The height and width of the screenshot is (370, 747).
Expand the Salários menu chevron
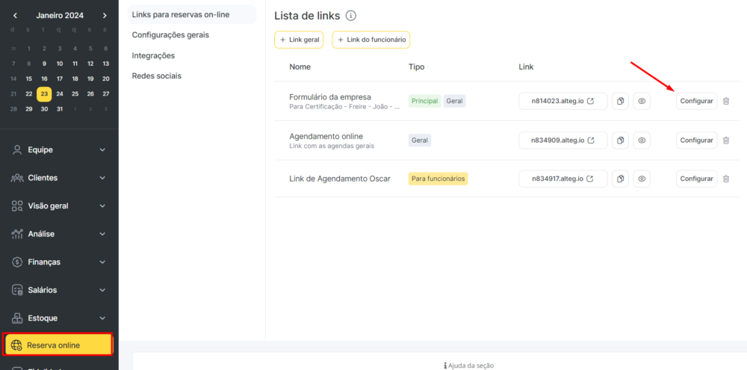pos(102,290)
